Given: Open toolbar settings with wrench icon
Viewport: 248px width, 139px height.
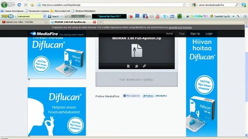Looking at the screenshot, I should click(238, 16).
